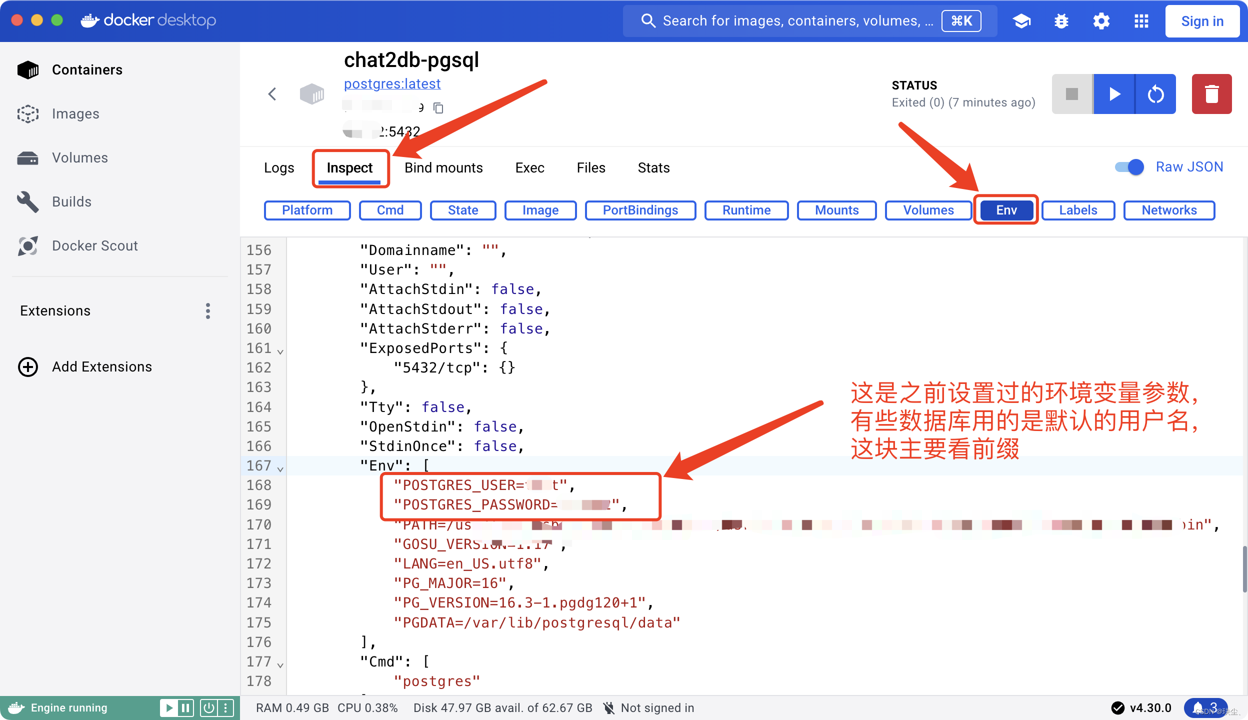The width and height of the screenshot is (1248, 720).
Task: Click the CPU 0.38% status entry
Action: 367,708
